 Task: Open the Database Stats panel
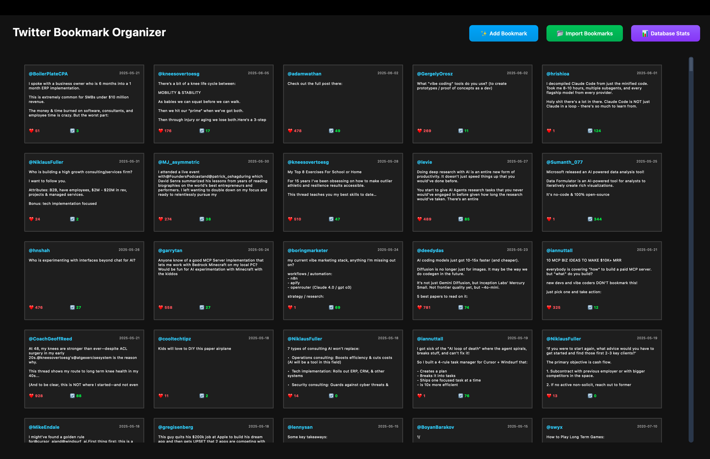665,33
